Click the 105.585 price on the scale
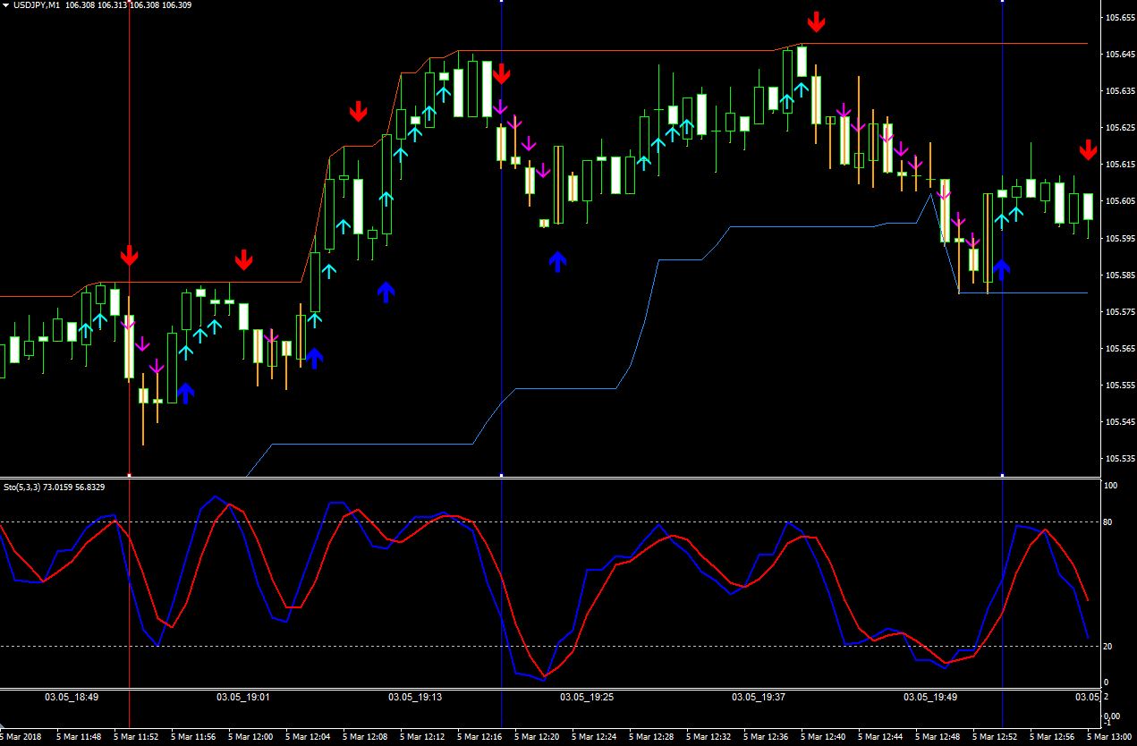This screenshot has width=1137, height=746. pos(1118,275)
